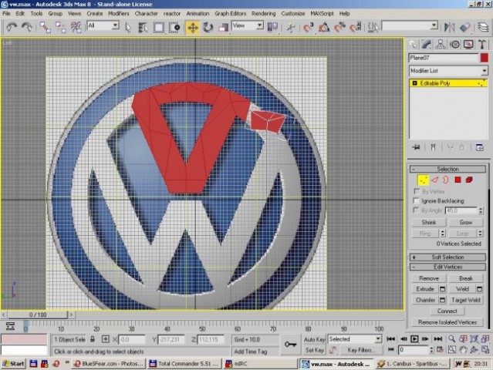Toggle the 3D Snaps magnet icon
Screen dimensions: 493x370
point(309,27)
